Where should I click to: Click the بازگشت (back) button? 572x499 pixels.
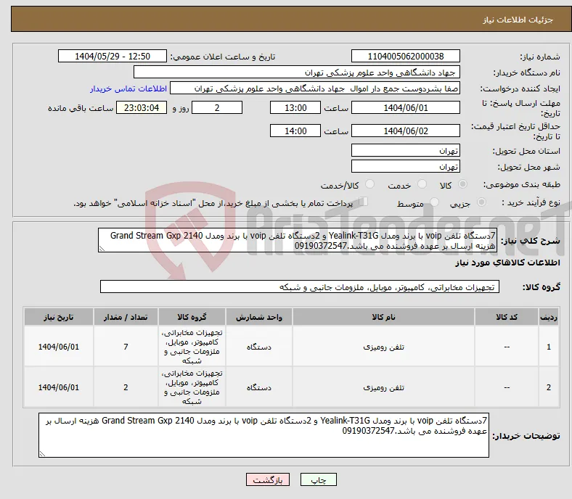[x=268, y=479]
